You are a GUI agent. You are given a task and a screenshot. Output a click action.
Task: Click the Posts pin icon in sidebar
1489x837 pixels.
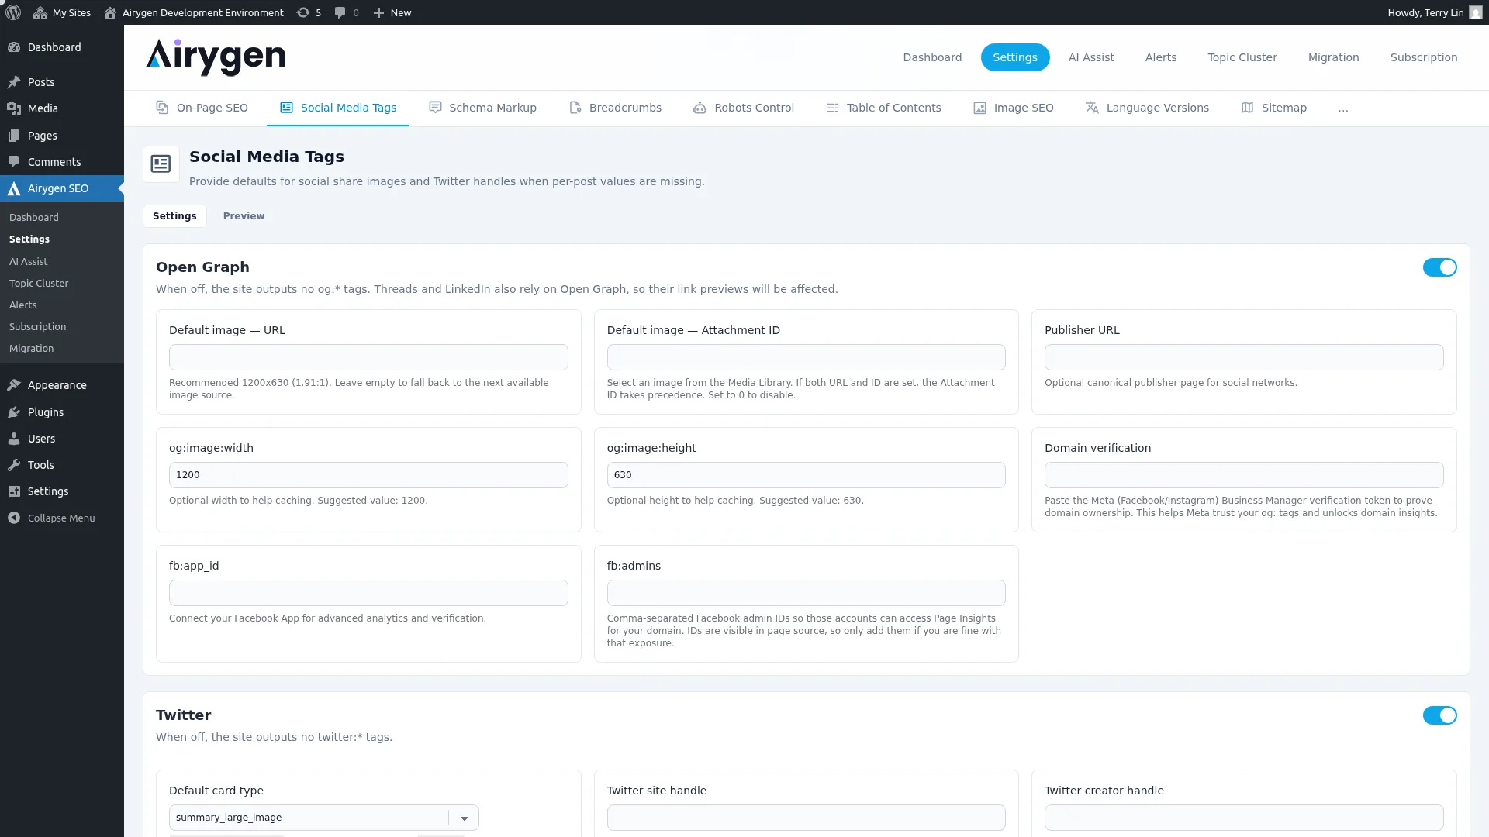click(x=14, y=82)
